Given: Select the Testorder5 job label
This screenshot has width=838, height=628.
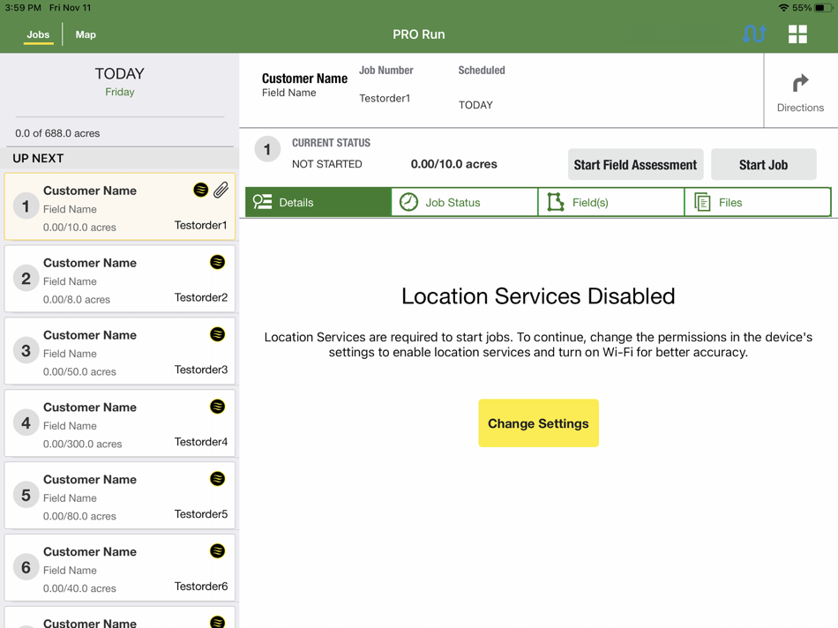Looking at the screenshot, I should [201, 513].
